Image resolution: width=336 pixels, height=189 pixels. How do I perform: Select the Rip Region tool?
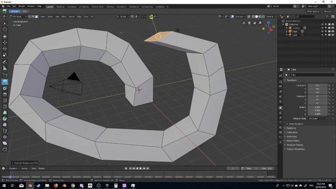click(5, 149)
